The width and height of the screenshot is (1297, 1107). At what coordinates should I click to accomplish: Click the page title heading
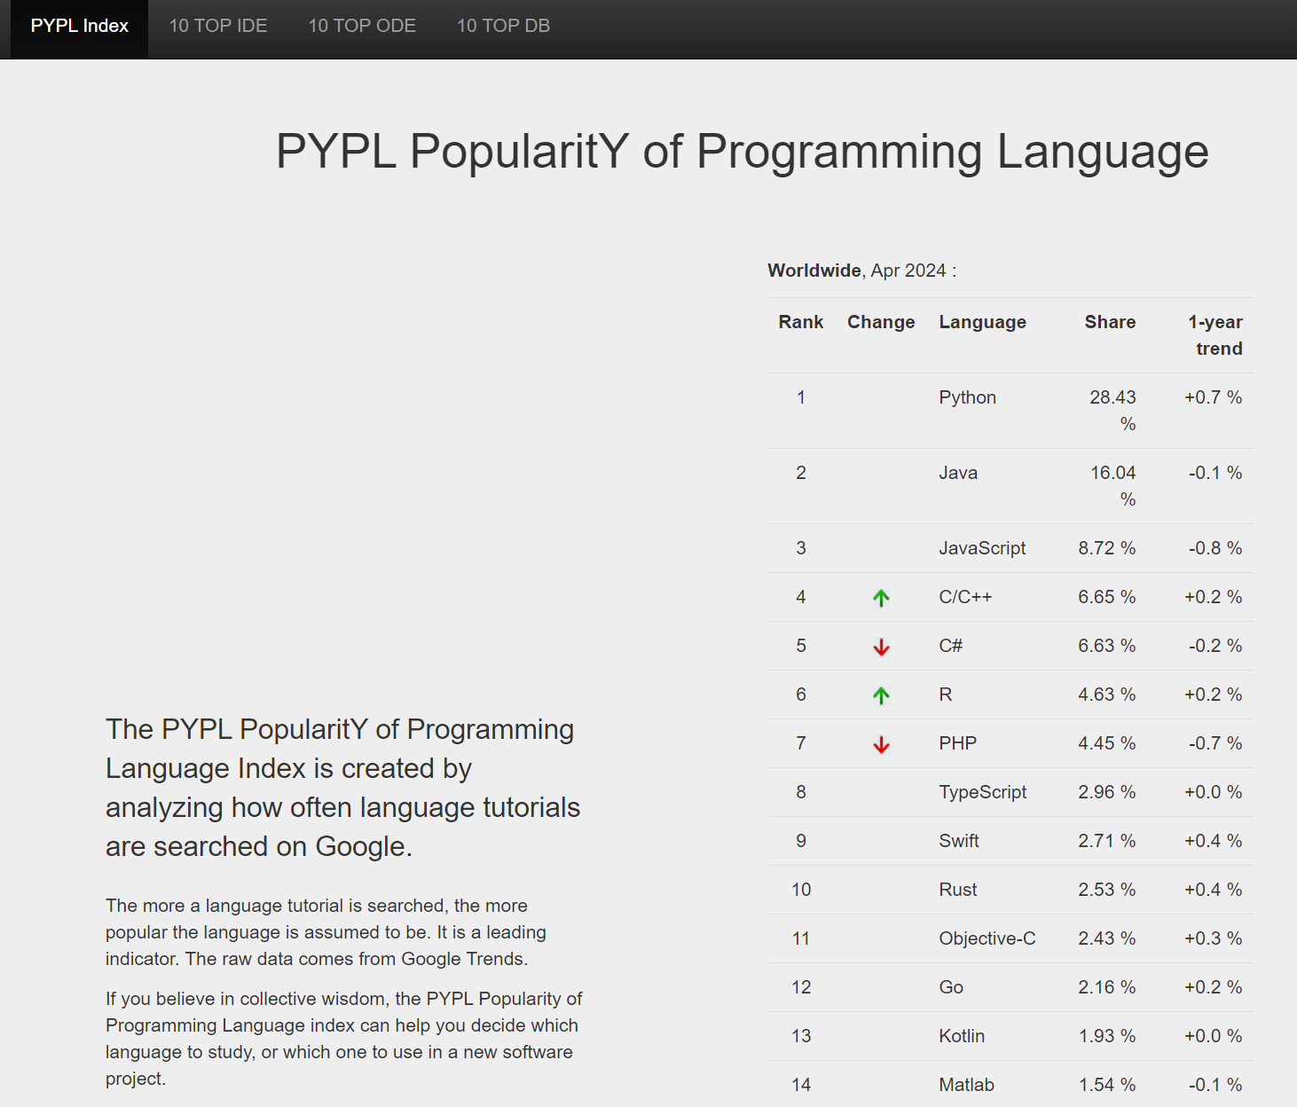742,151
